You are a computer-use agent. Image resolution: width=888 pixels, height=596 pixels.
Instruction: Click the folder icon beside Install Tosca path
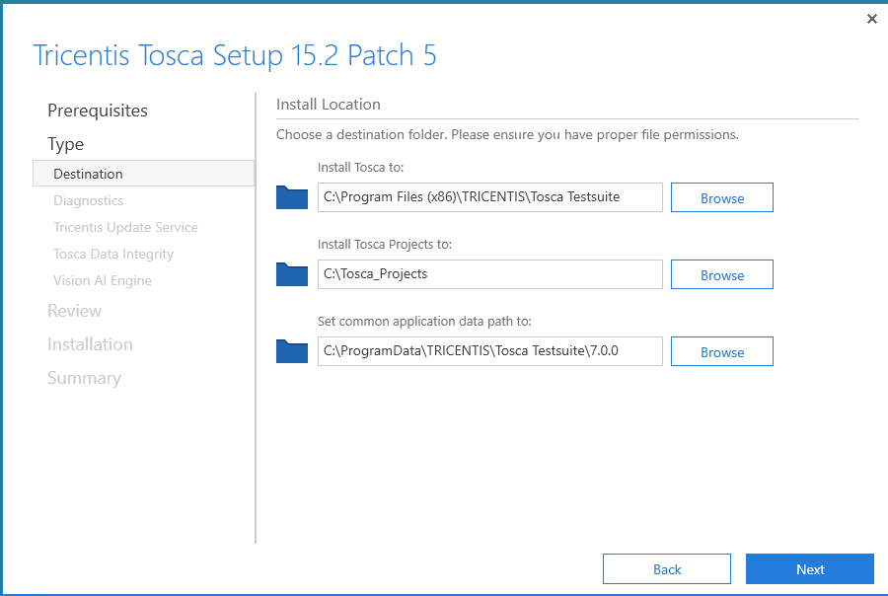(x=292, y=197)
